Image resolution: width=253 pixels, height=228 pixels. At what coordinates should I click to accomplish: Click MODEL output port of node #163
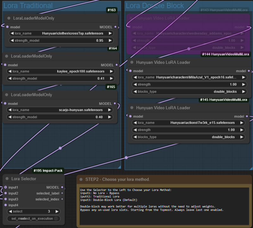(x=115, y=27)
